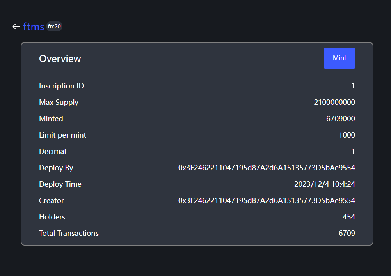Viewport: 391px width, 276px height.
Task: Select the Inscription ID value 1
Action: (x=353, y=86)
